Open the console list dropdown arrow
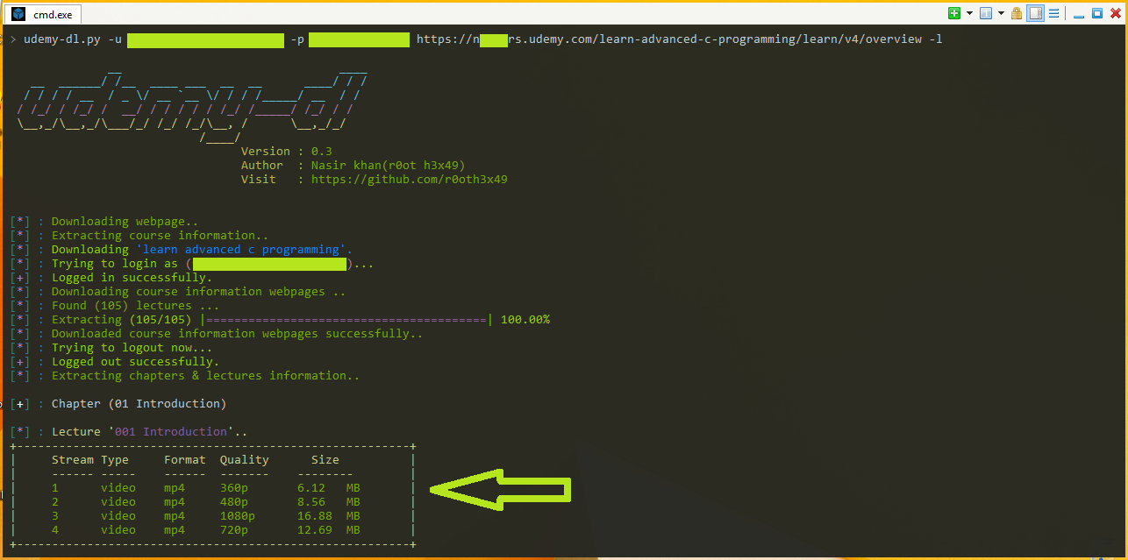 tap(1001, 13)
